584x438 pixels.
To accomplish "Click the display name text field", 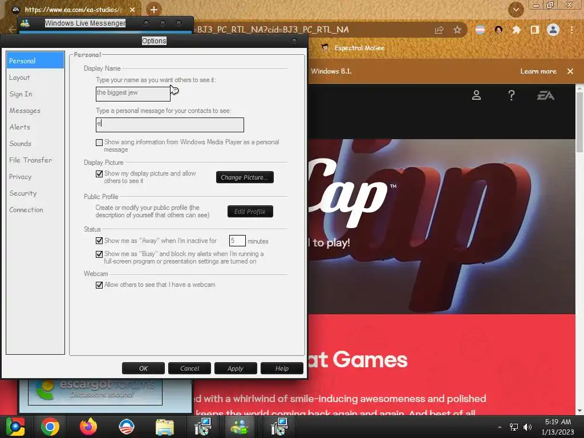I will [133, 94].
